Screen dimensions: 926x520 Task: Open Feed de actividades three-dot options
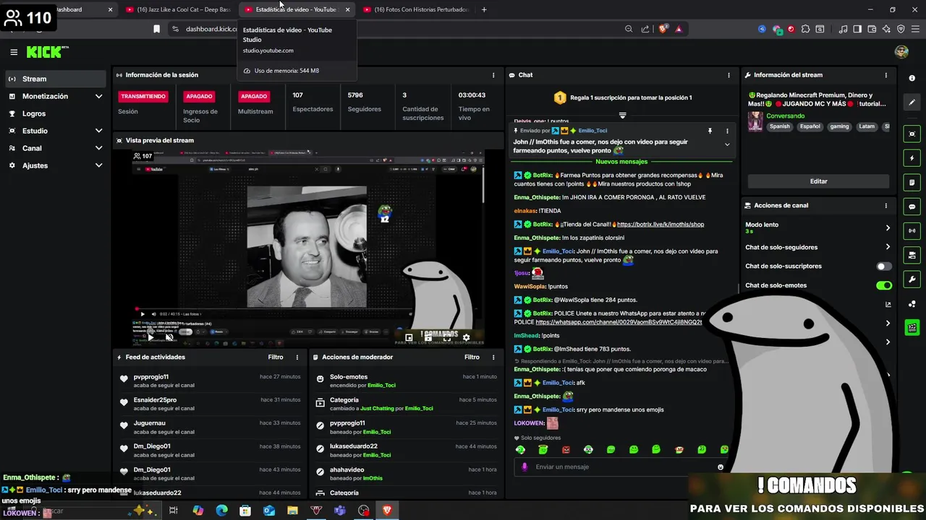click(x=297, y=357)
